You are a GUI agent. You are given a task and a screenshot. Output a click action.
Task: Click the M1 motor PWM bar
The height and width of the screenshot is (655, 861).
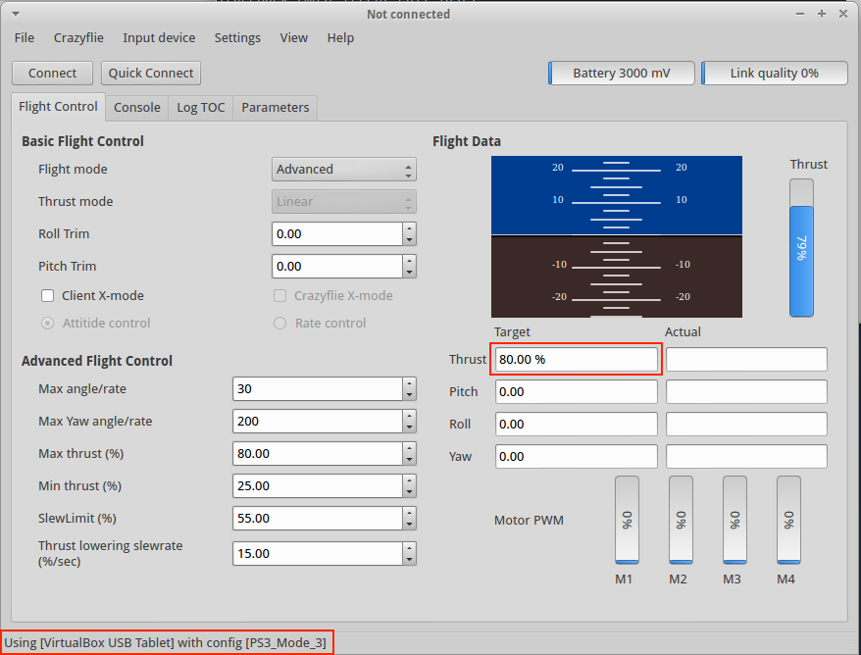tap(627, 520)
